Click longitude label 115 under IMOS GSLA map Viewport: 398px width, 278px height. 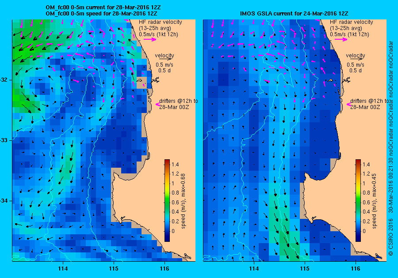click(x=305, y=269)
